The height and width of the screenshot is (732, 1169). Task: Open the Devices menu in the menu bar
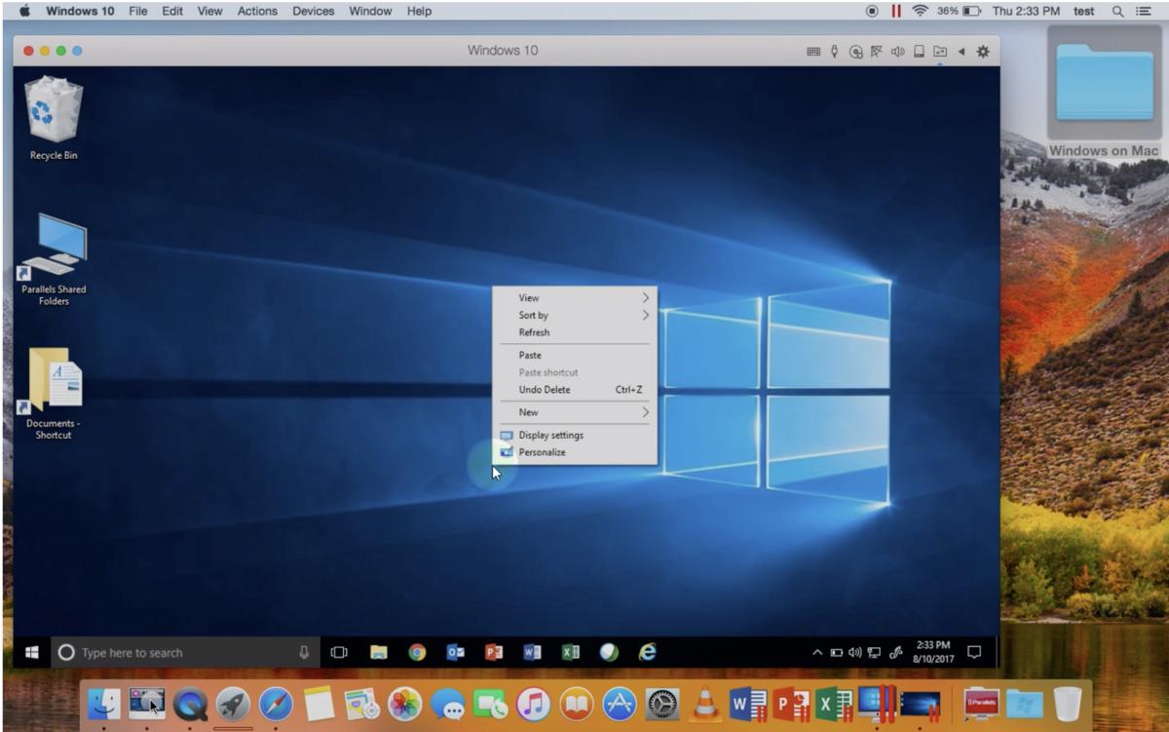click(313, 11)
